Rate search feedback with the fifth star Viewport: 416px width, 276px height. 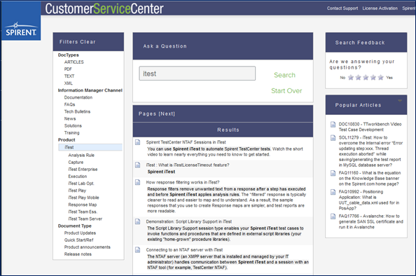tap(381, 78)
